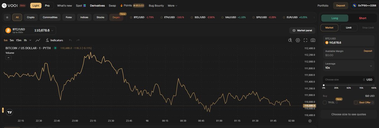
Task: Collapse the Volume indicator legend
Action: [x=9, y=58]
